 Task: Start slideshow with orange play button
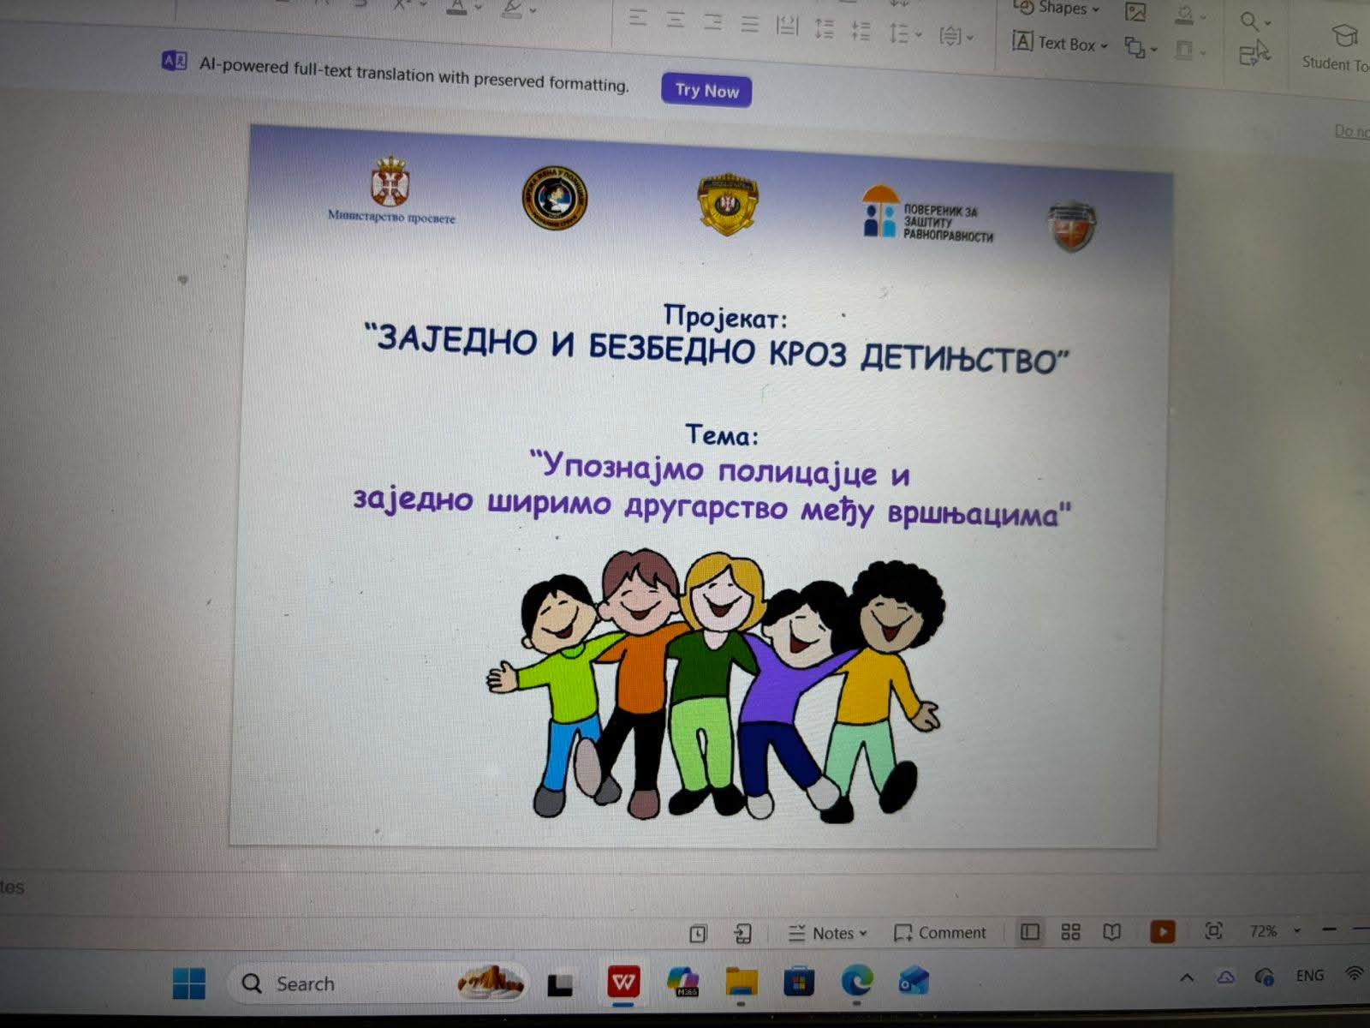(x=1162, y=931)
